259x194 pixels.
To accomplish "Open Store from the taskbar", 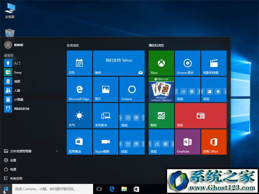I will 136,189.
